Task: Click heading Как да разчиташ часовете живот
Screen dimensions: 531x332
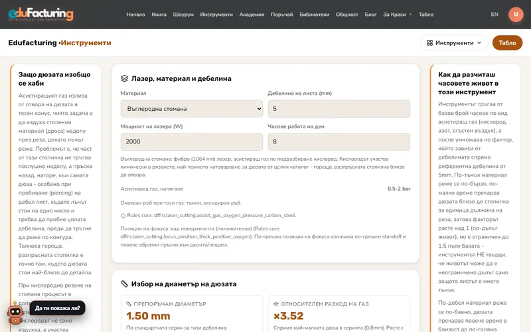Action: click(x=468, y=84)
